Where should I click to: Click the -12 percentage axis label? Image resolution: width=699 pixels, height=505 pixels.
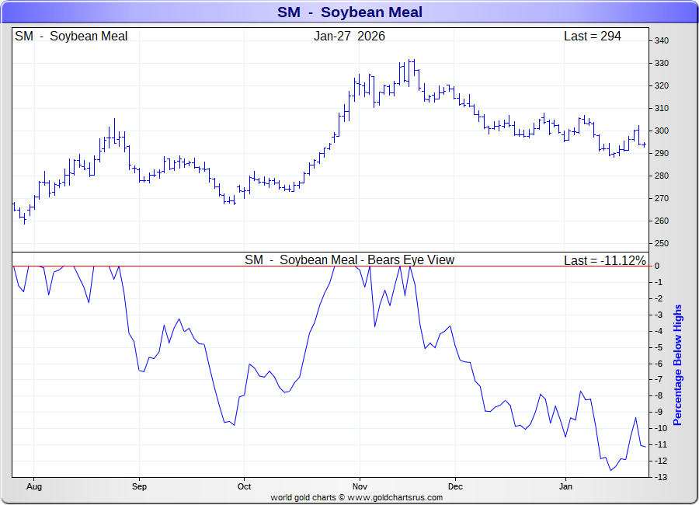point(660,461)
